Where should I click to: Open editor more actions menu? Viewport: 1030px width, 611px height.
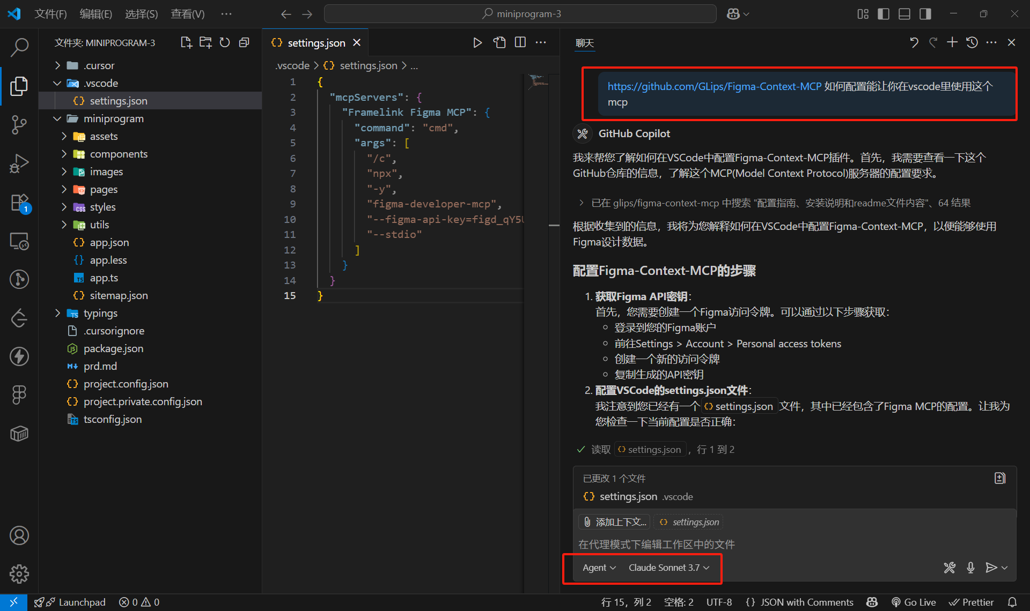click(541, 42)
